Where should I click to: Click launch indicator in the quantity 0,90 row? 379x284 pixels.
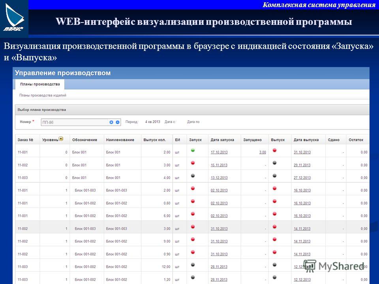tap(193, 252)
